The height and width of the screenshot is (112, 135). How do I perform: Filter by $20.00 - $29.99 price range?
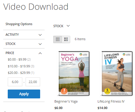(x=21, y=73)
